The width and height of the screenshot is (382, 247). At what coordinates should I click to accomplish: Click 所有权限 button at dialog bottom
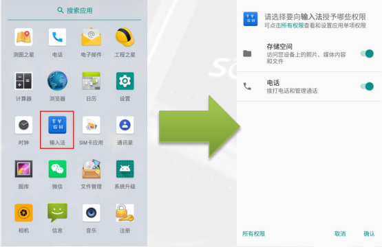253,234
